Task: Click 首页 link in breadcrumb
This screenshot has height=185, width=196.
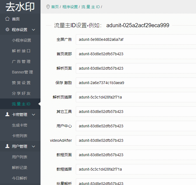Action: click(55, 7)
